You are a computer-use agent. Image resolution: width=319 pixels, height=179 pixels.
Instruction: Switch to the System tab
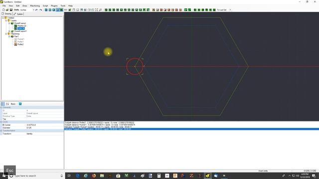click(x=18, y=14)
